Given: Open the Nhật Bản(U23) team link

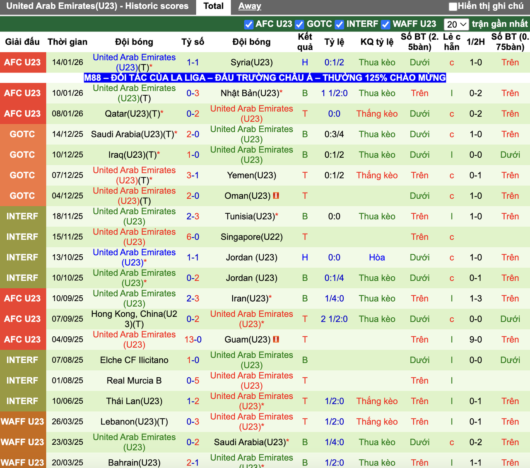Looking at the screenshot, I should coord(250,93).
